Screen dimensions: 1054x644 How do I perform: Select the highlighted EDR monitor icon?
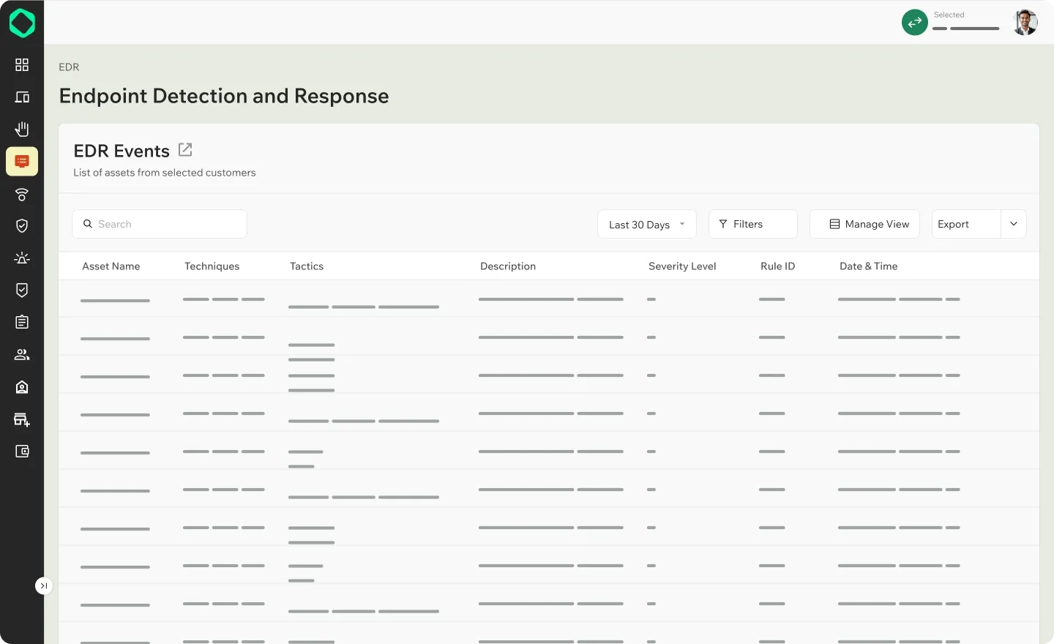click(22, 162)
